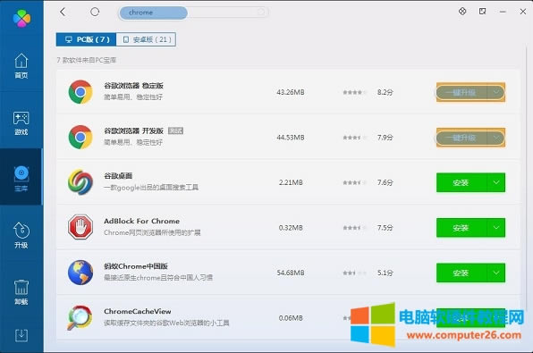This screenshot has width=533, height=353.
Task: Install 蚂蚁Chrome中国版
Action: 461,273
